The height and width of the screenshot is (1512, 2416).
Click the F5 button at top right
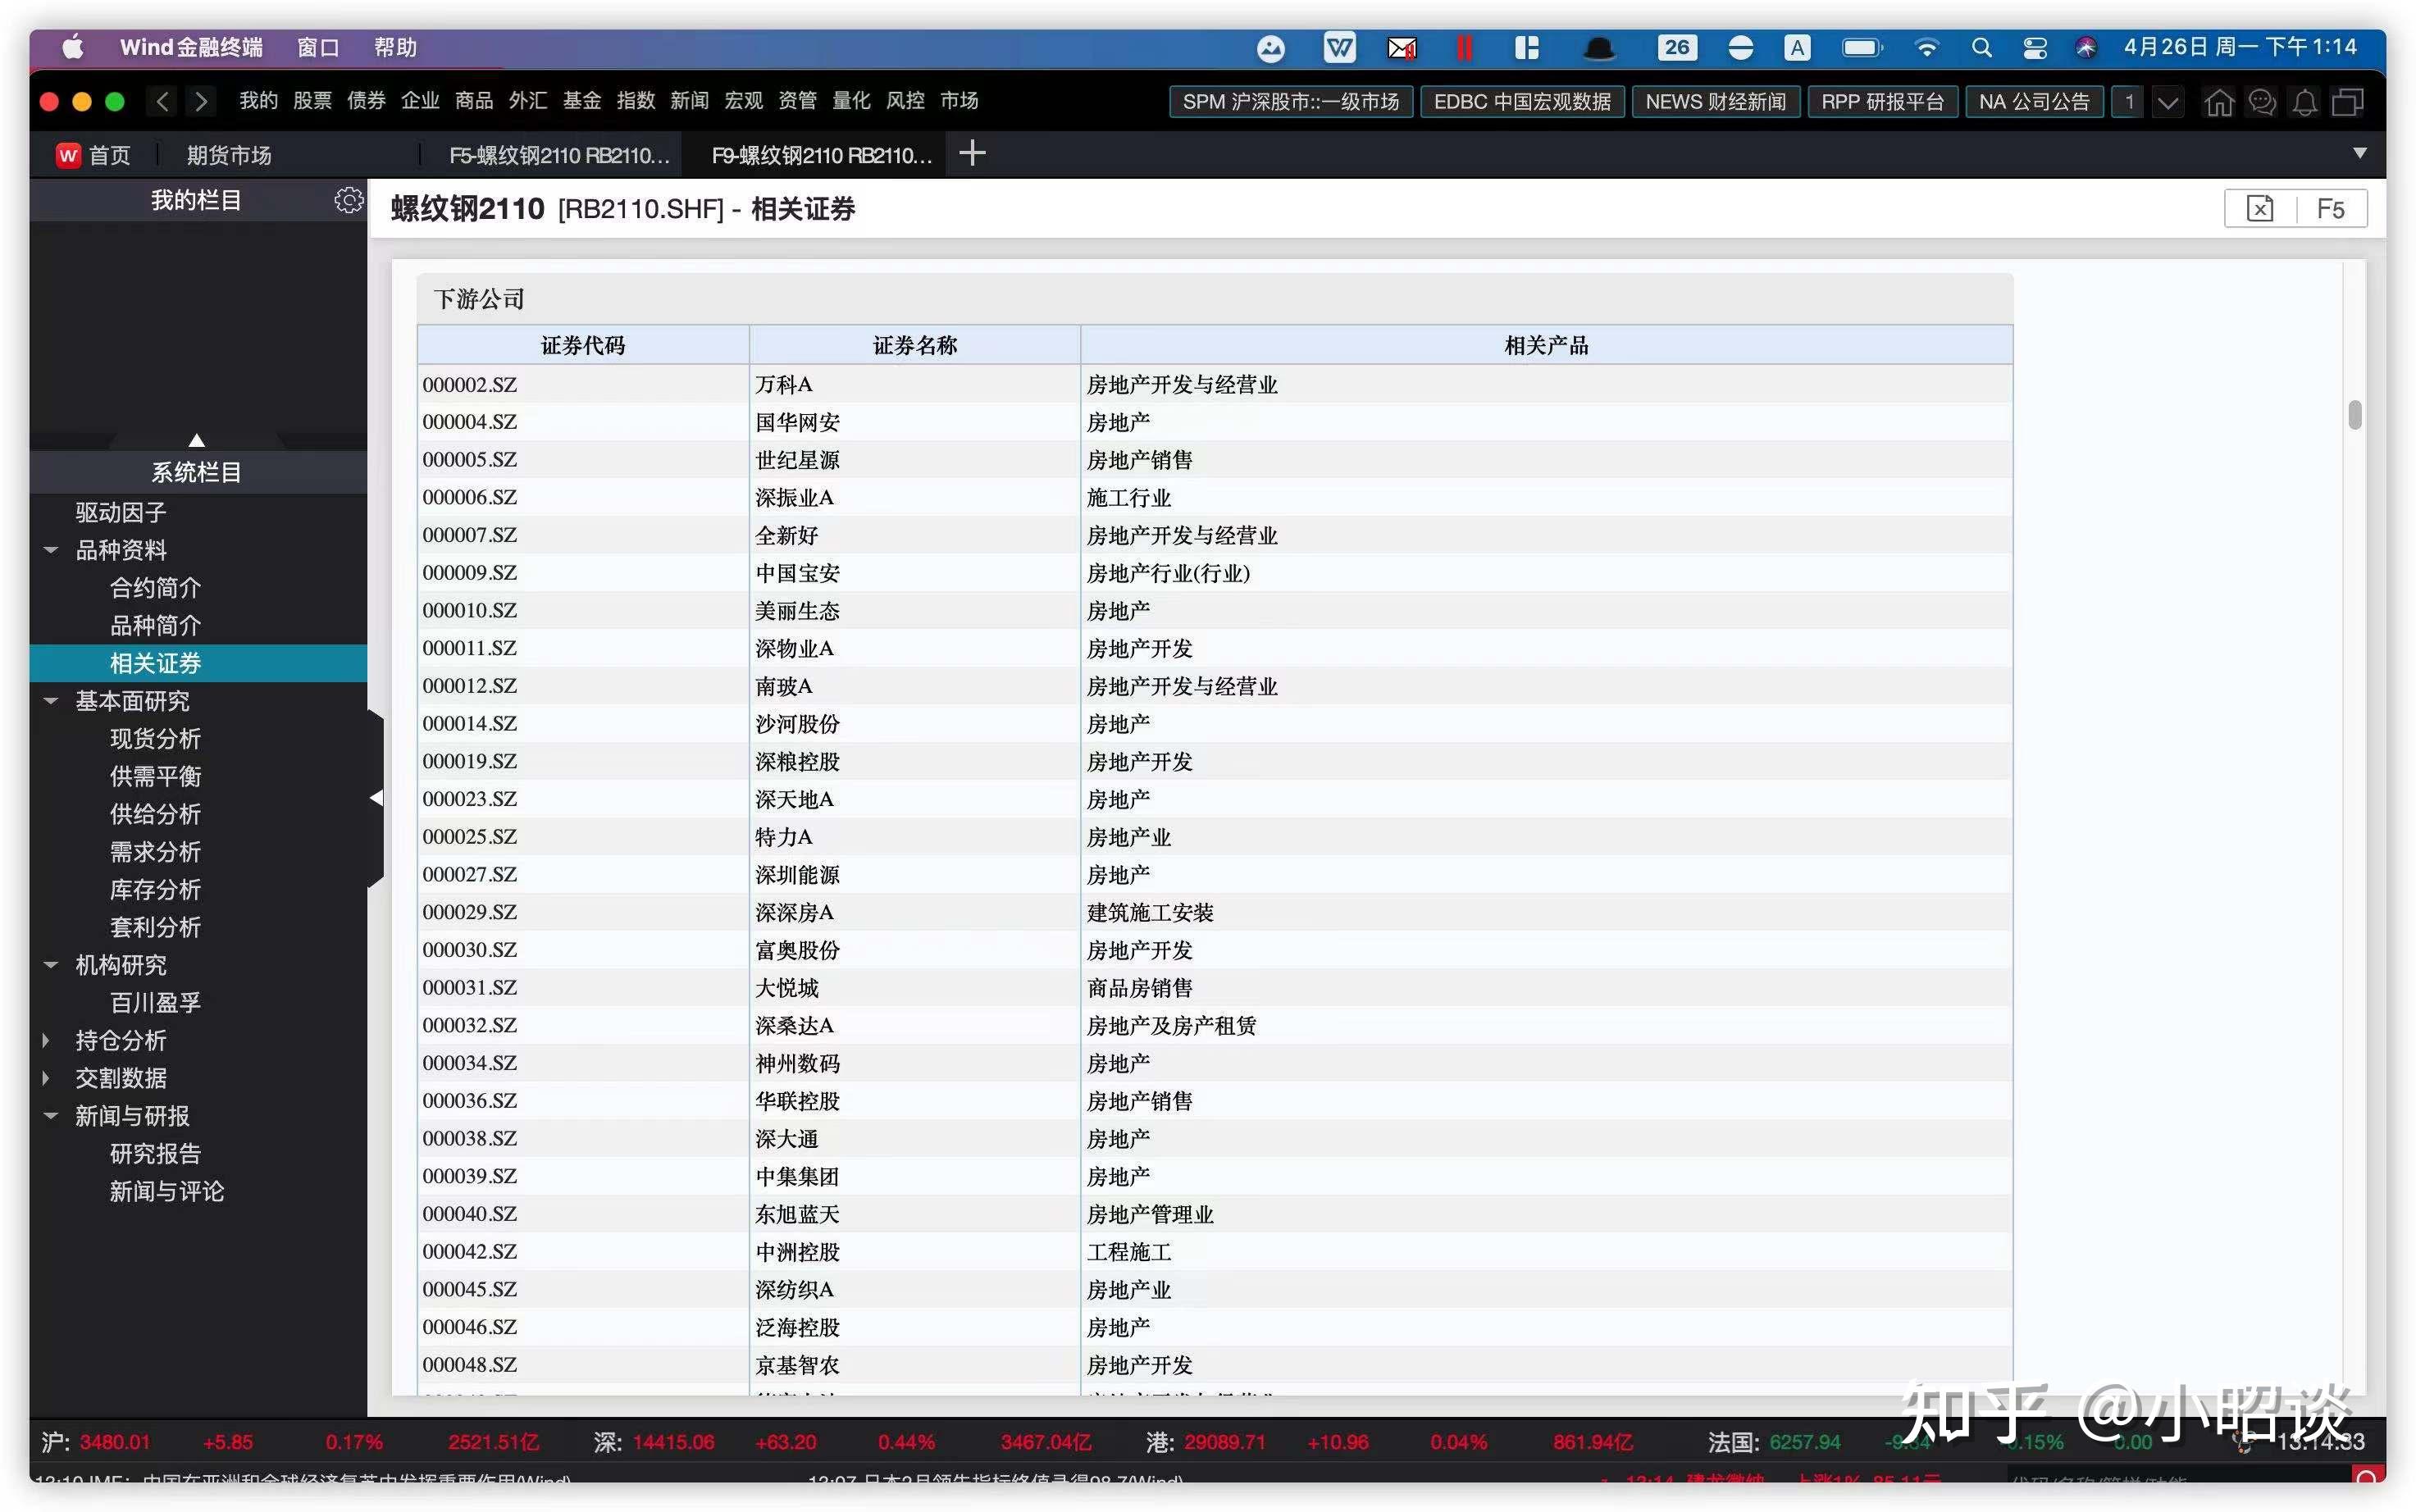point(2330,209)
